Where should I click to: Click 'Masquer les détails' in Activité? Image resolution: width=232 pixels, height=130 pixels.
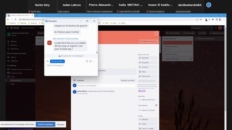pos(128,81)
